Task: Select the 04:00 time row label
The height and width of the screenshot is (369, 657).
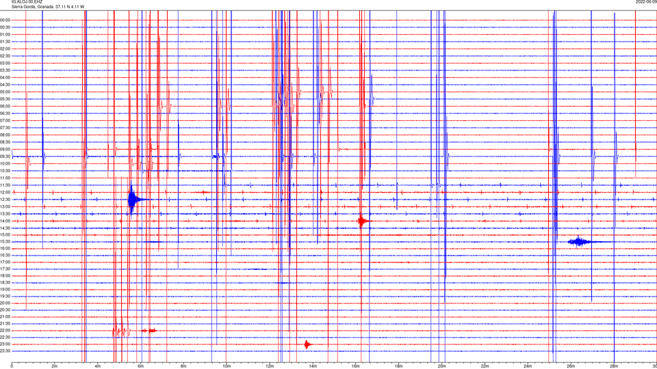Action: pos(5,77)
